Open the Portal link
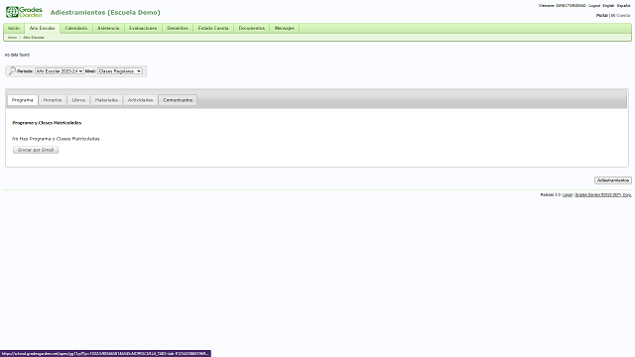Image resolution: width=635 pixels, height=357 pixels. tap(602, 16)
